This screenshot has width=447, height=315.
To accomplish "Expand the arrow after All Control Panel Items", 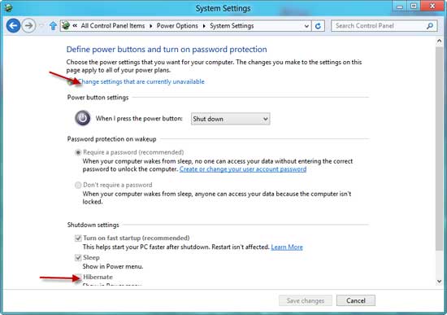I will coord(151,26).
